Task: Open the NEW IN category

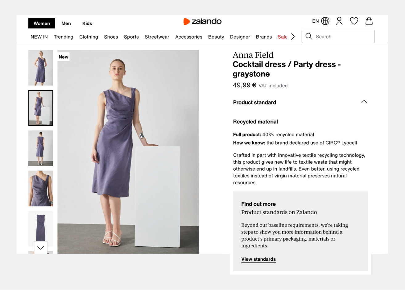Action: point(39,37)
